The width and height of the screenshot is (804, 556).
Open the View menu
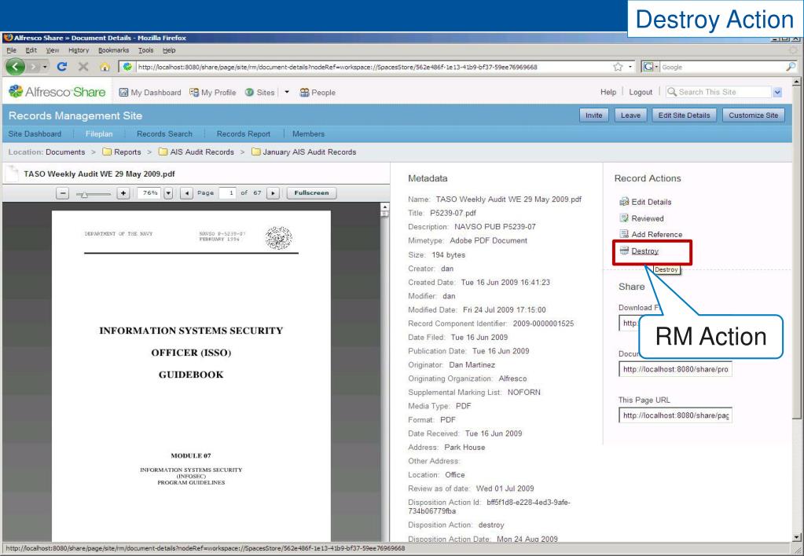point(53,50)
